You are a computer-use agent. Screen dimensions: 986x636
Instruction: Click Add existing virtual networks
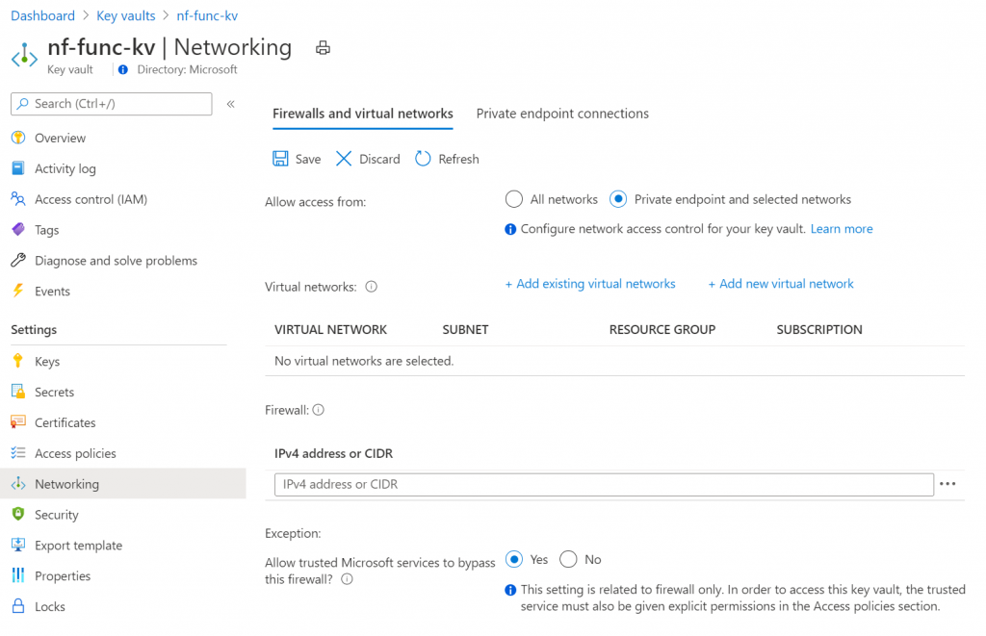click(590, 284)
